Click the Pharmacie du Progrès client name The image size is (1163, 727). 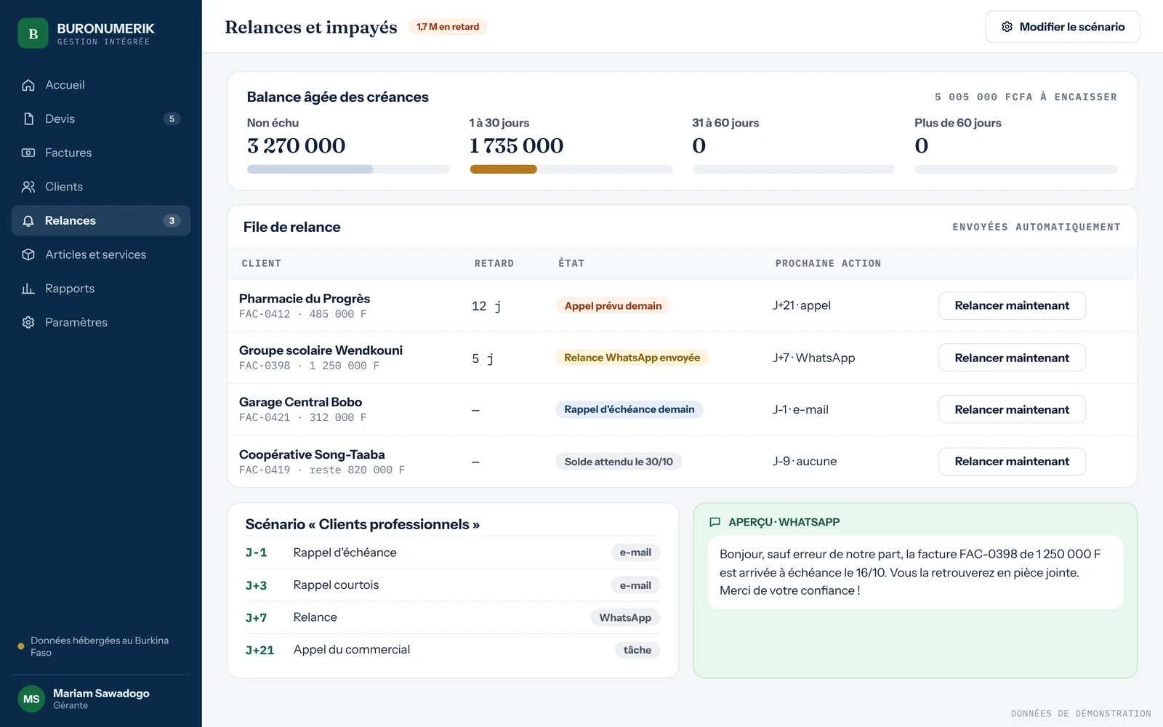tap(305, 299)
